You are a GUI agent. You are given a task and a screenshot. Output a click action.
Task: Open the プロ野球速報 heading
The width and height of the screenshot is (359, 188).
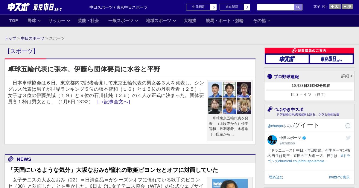point(286,77)
